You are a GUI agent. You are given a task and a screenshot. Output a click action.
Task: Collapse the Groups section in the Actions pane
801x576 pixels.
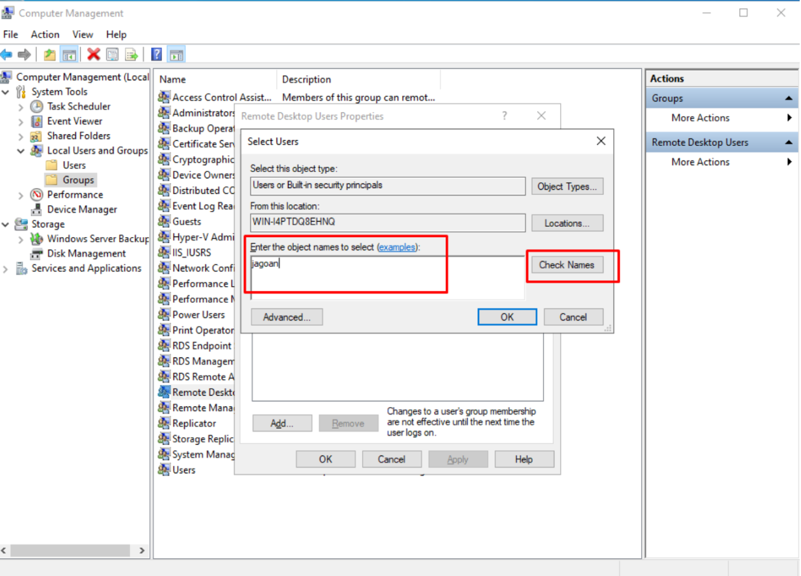pyautogui.click(x=790, y=97)
